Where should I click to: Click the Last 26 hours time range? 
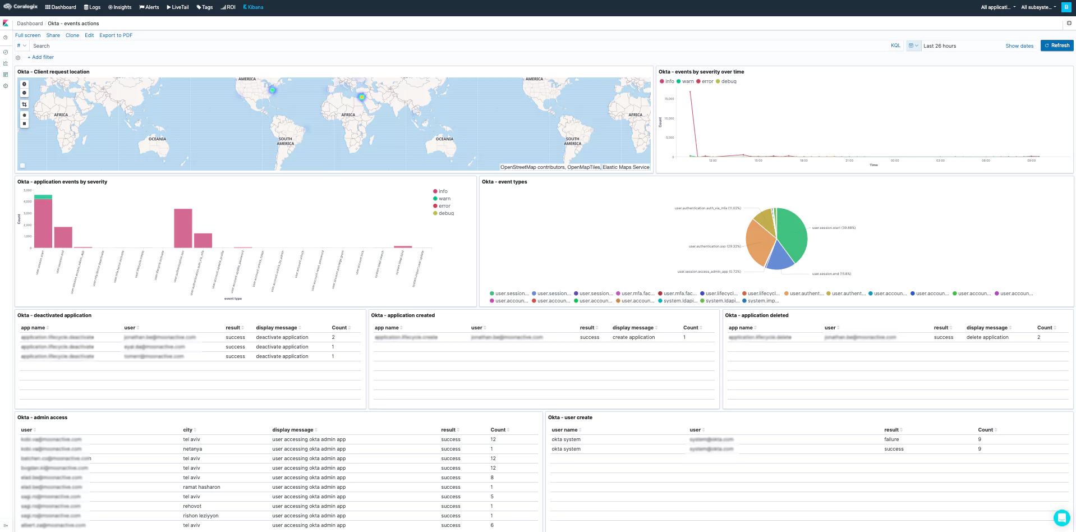940,46
